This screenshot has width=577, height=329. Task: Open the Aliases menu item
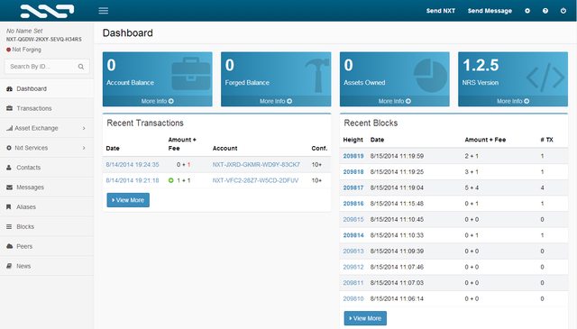(x=47, y=206)
